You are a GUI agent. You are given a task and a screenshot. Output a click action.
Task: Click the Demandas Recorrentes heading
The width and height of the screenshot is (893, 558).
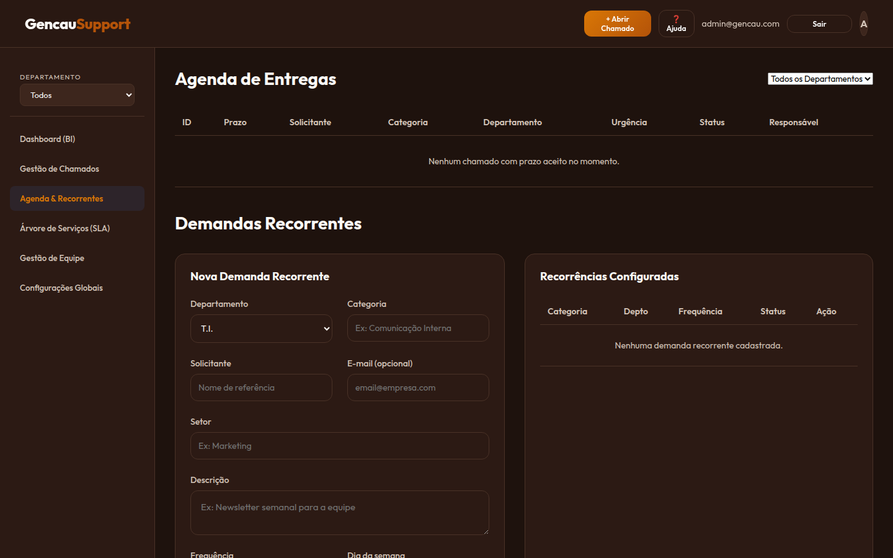coord(269,223)
